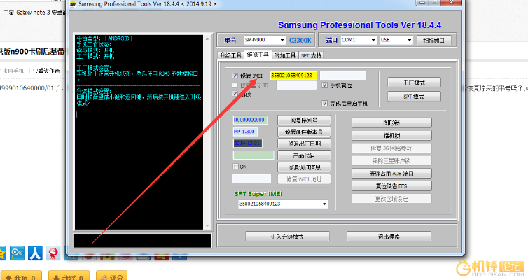The image size is (528, 280).
Task: Click the Sina Weibo share icon
Action: [53, 253]
